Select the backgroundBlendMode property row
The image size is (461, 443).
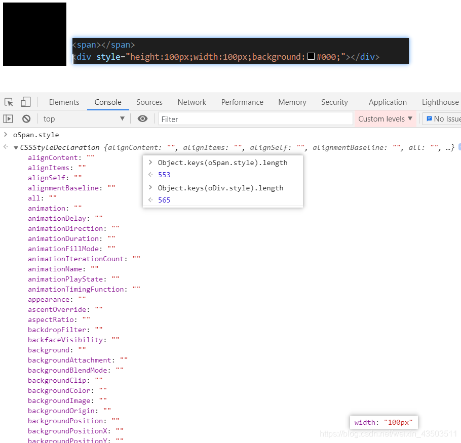(75, 371)
